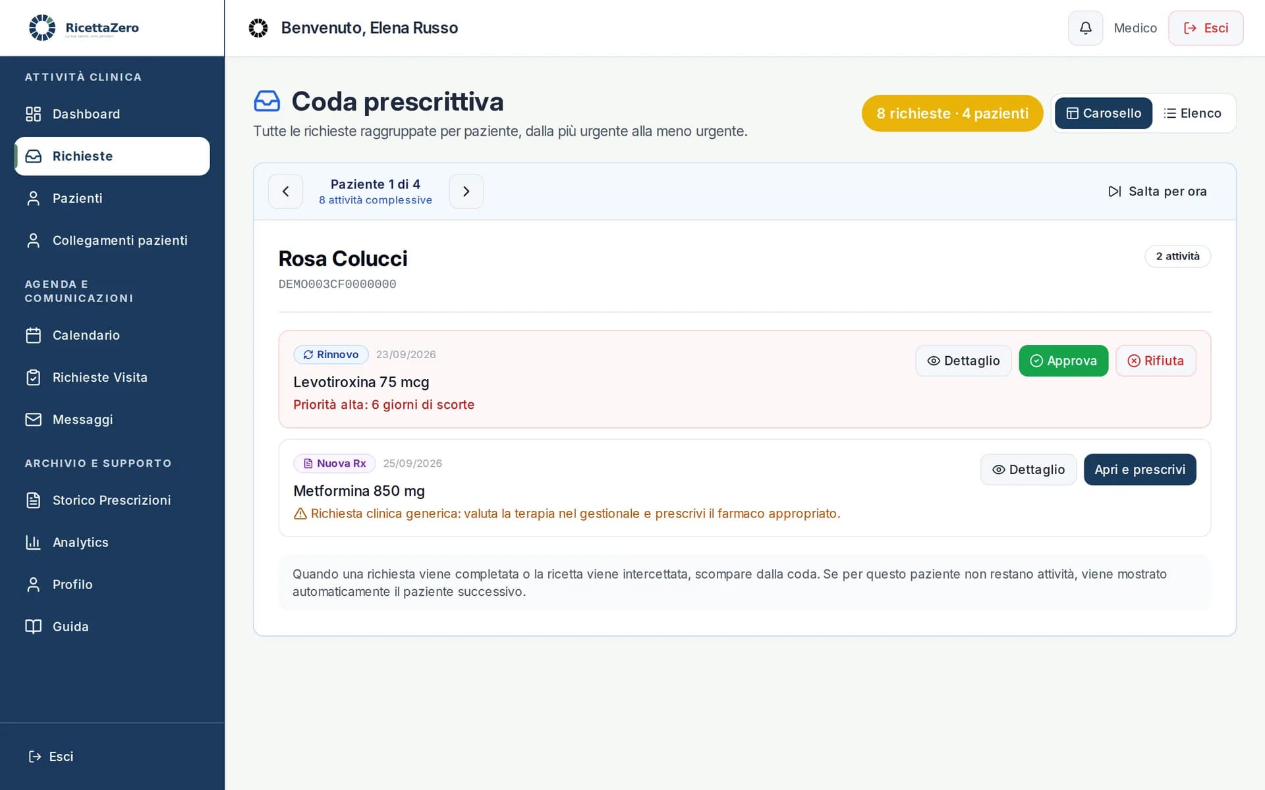
Task: Open Dettaglio for Metformina request
Action: [x=1028, y=469]
